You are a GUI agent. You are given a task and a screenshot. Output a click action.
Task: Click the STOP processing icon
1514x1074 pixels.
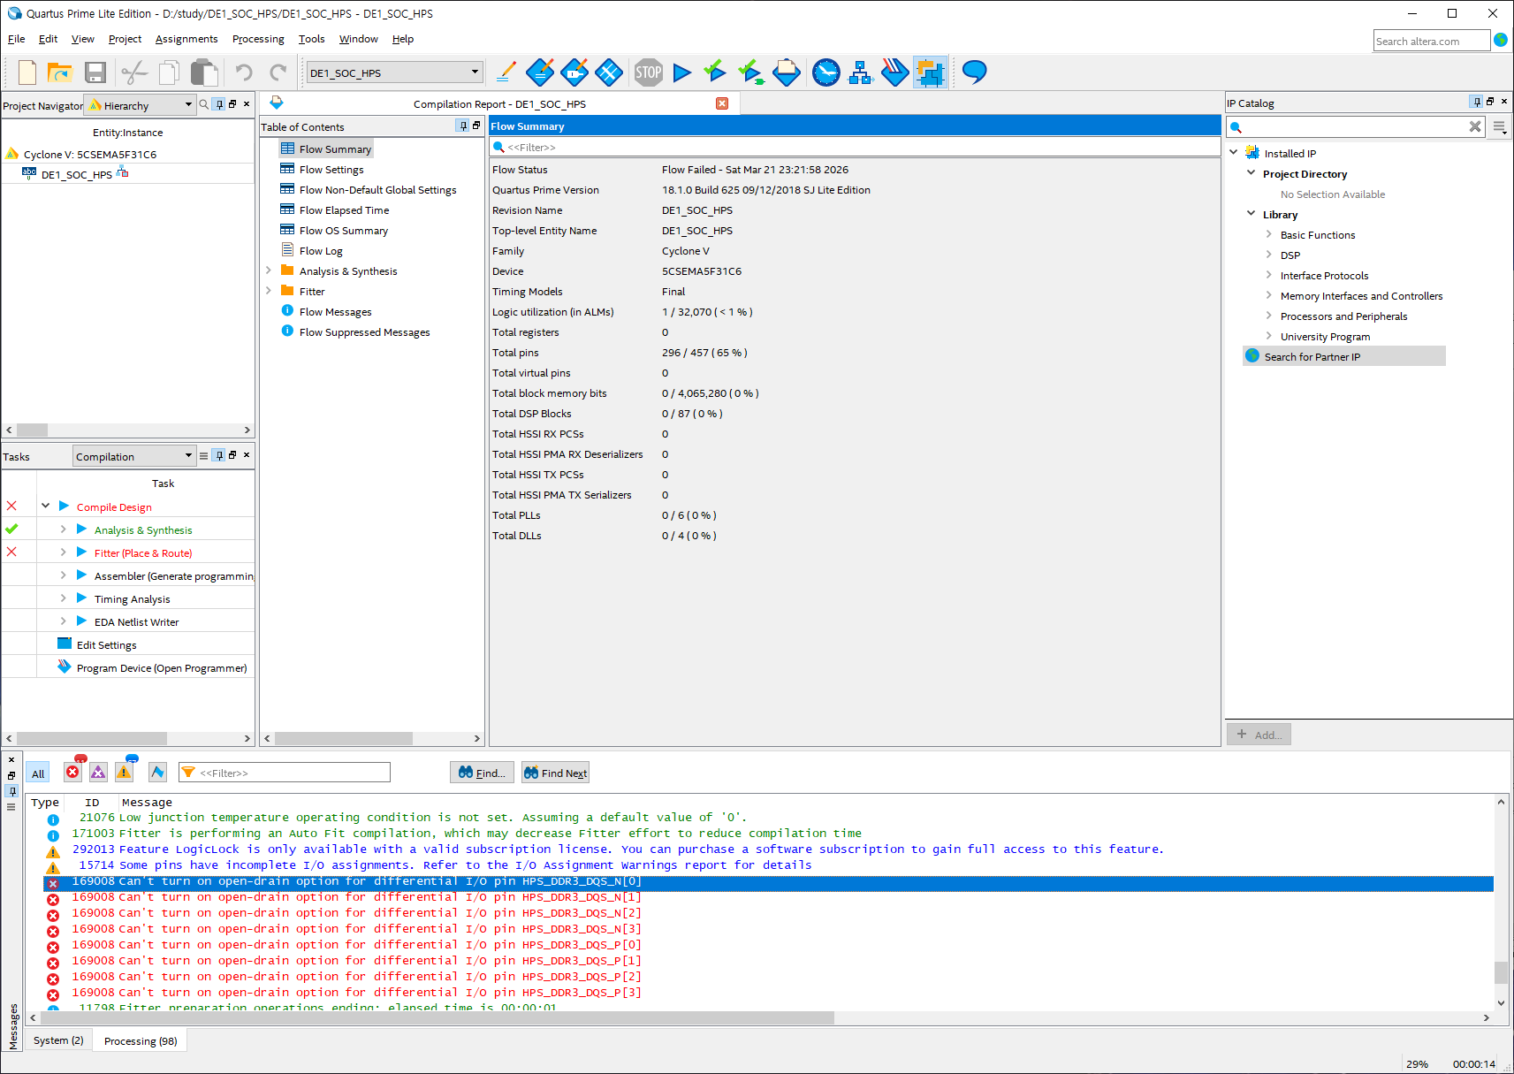point(648,72)
